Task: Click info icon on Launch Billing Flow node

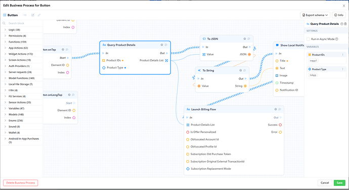Action: [276, 109]
